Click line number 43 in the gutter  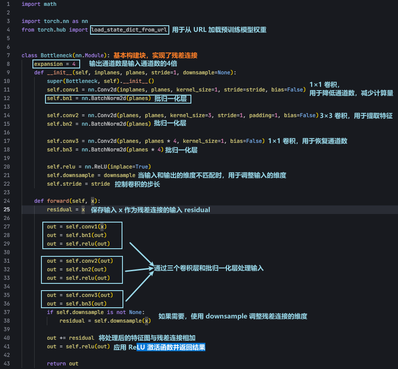point(7,364)
